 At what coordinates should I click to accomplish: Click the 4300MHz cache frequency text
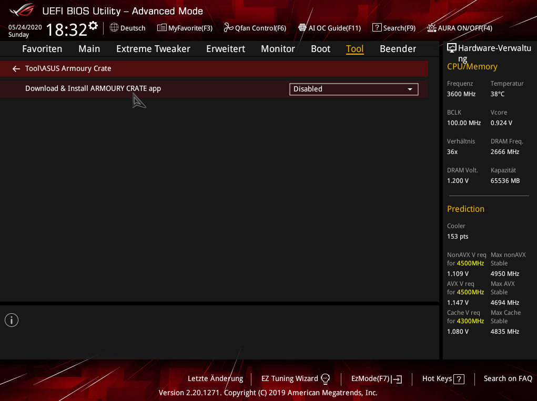470,321
